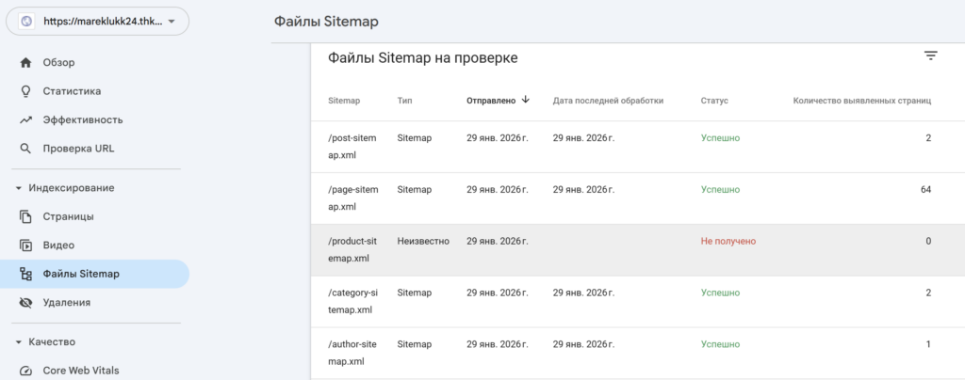
Task: Click the Удаления crossed-eye icon
Action: pyautogui.click(x=26, y=303)
